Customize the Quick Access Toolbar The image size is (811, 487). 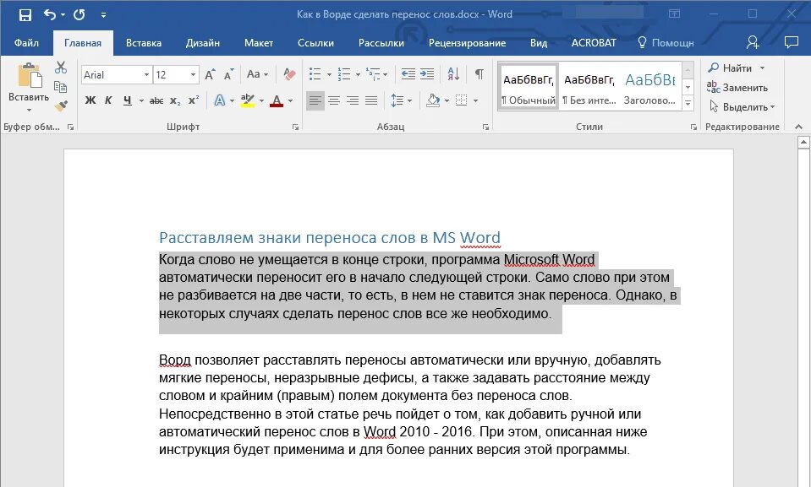pos(103,15)
